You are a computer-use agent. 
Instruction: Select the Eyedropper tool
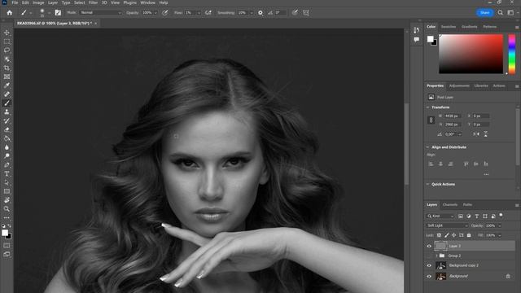click(7, 85)
